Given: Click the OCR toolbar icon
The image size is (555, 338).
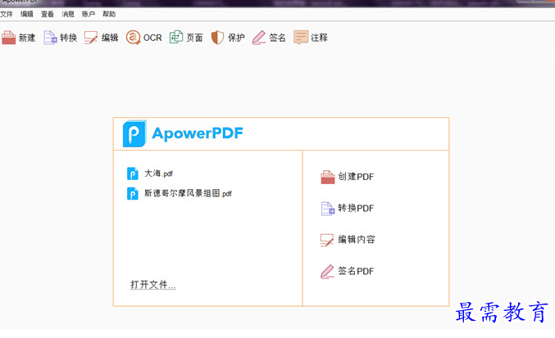Looking at the screenshot, I should point(133,38).
